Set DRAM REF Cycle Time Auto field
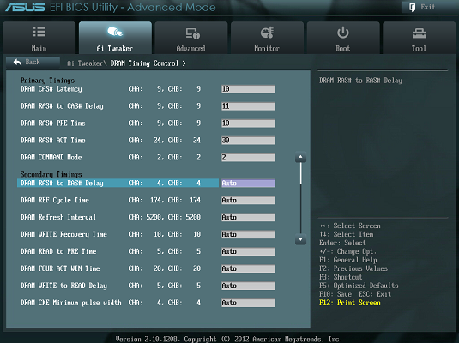 click(248, 200)
